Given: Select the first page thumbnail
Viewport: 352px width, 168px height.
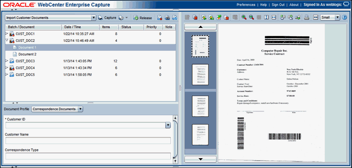Looking at the screenshot, I should (x=200, y=46).
